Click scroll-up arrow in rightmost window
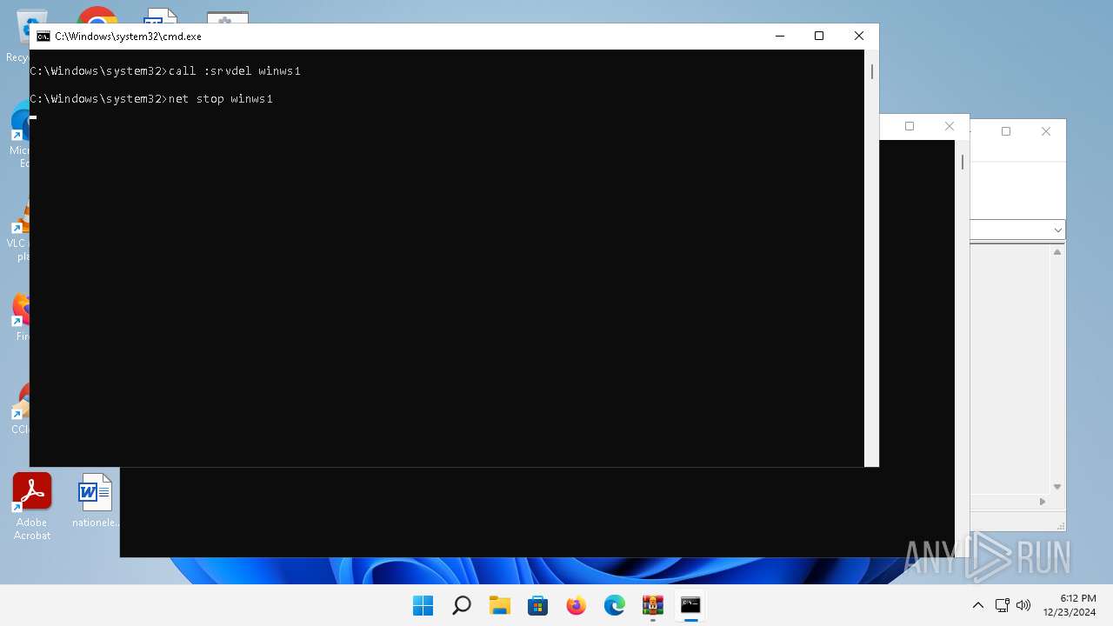Viewport: 1113px width, 626px height. [x=1057, y=252]
